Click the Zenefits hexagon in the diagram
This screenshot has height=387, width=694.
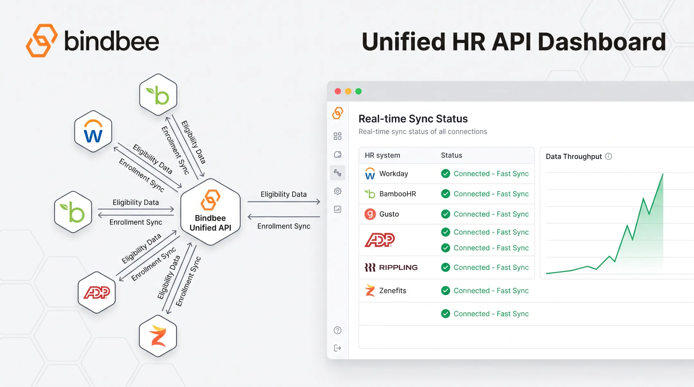click(158, 336)
